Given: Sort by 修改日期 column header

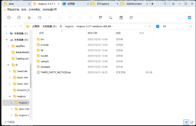Looking at the screenshot, I should 92,33.
